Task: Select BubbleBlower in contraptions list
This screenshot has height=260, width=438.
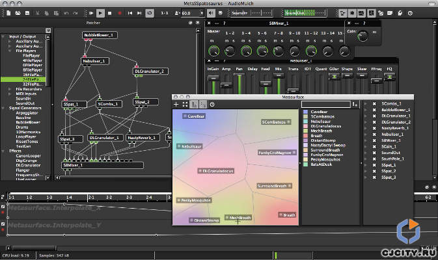Action: pos(28,122)
